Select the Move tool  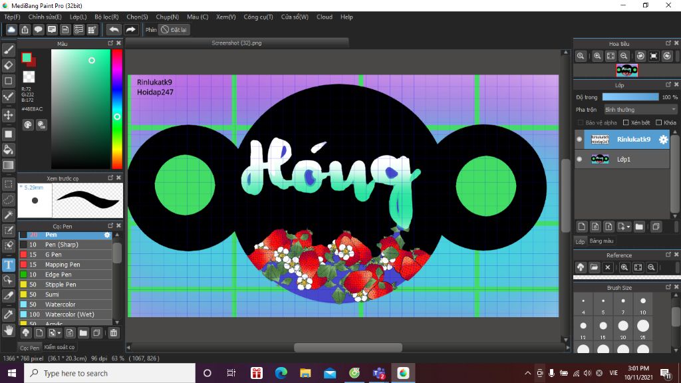(8, 115)
